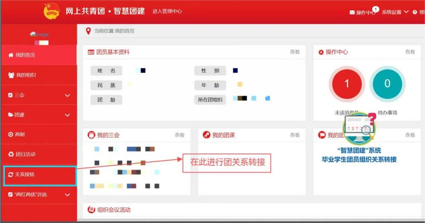This screenshot has width=425, height=223.
Task: Expand the "两红两优"评选 sidebar submenu
Action: tap(68, 195)
